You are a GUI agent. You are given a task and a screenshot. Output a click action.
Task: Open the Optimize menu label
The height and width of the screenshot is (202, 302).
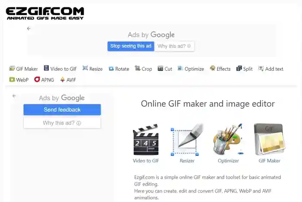click(x=194, y=69)
